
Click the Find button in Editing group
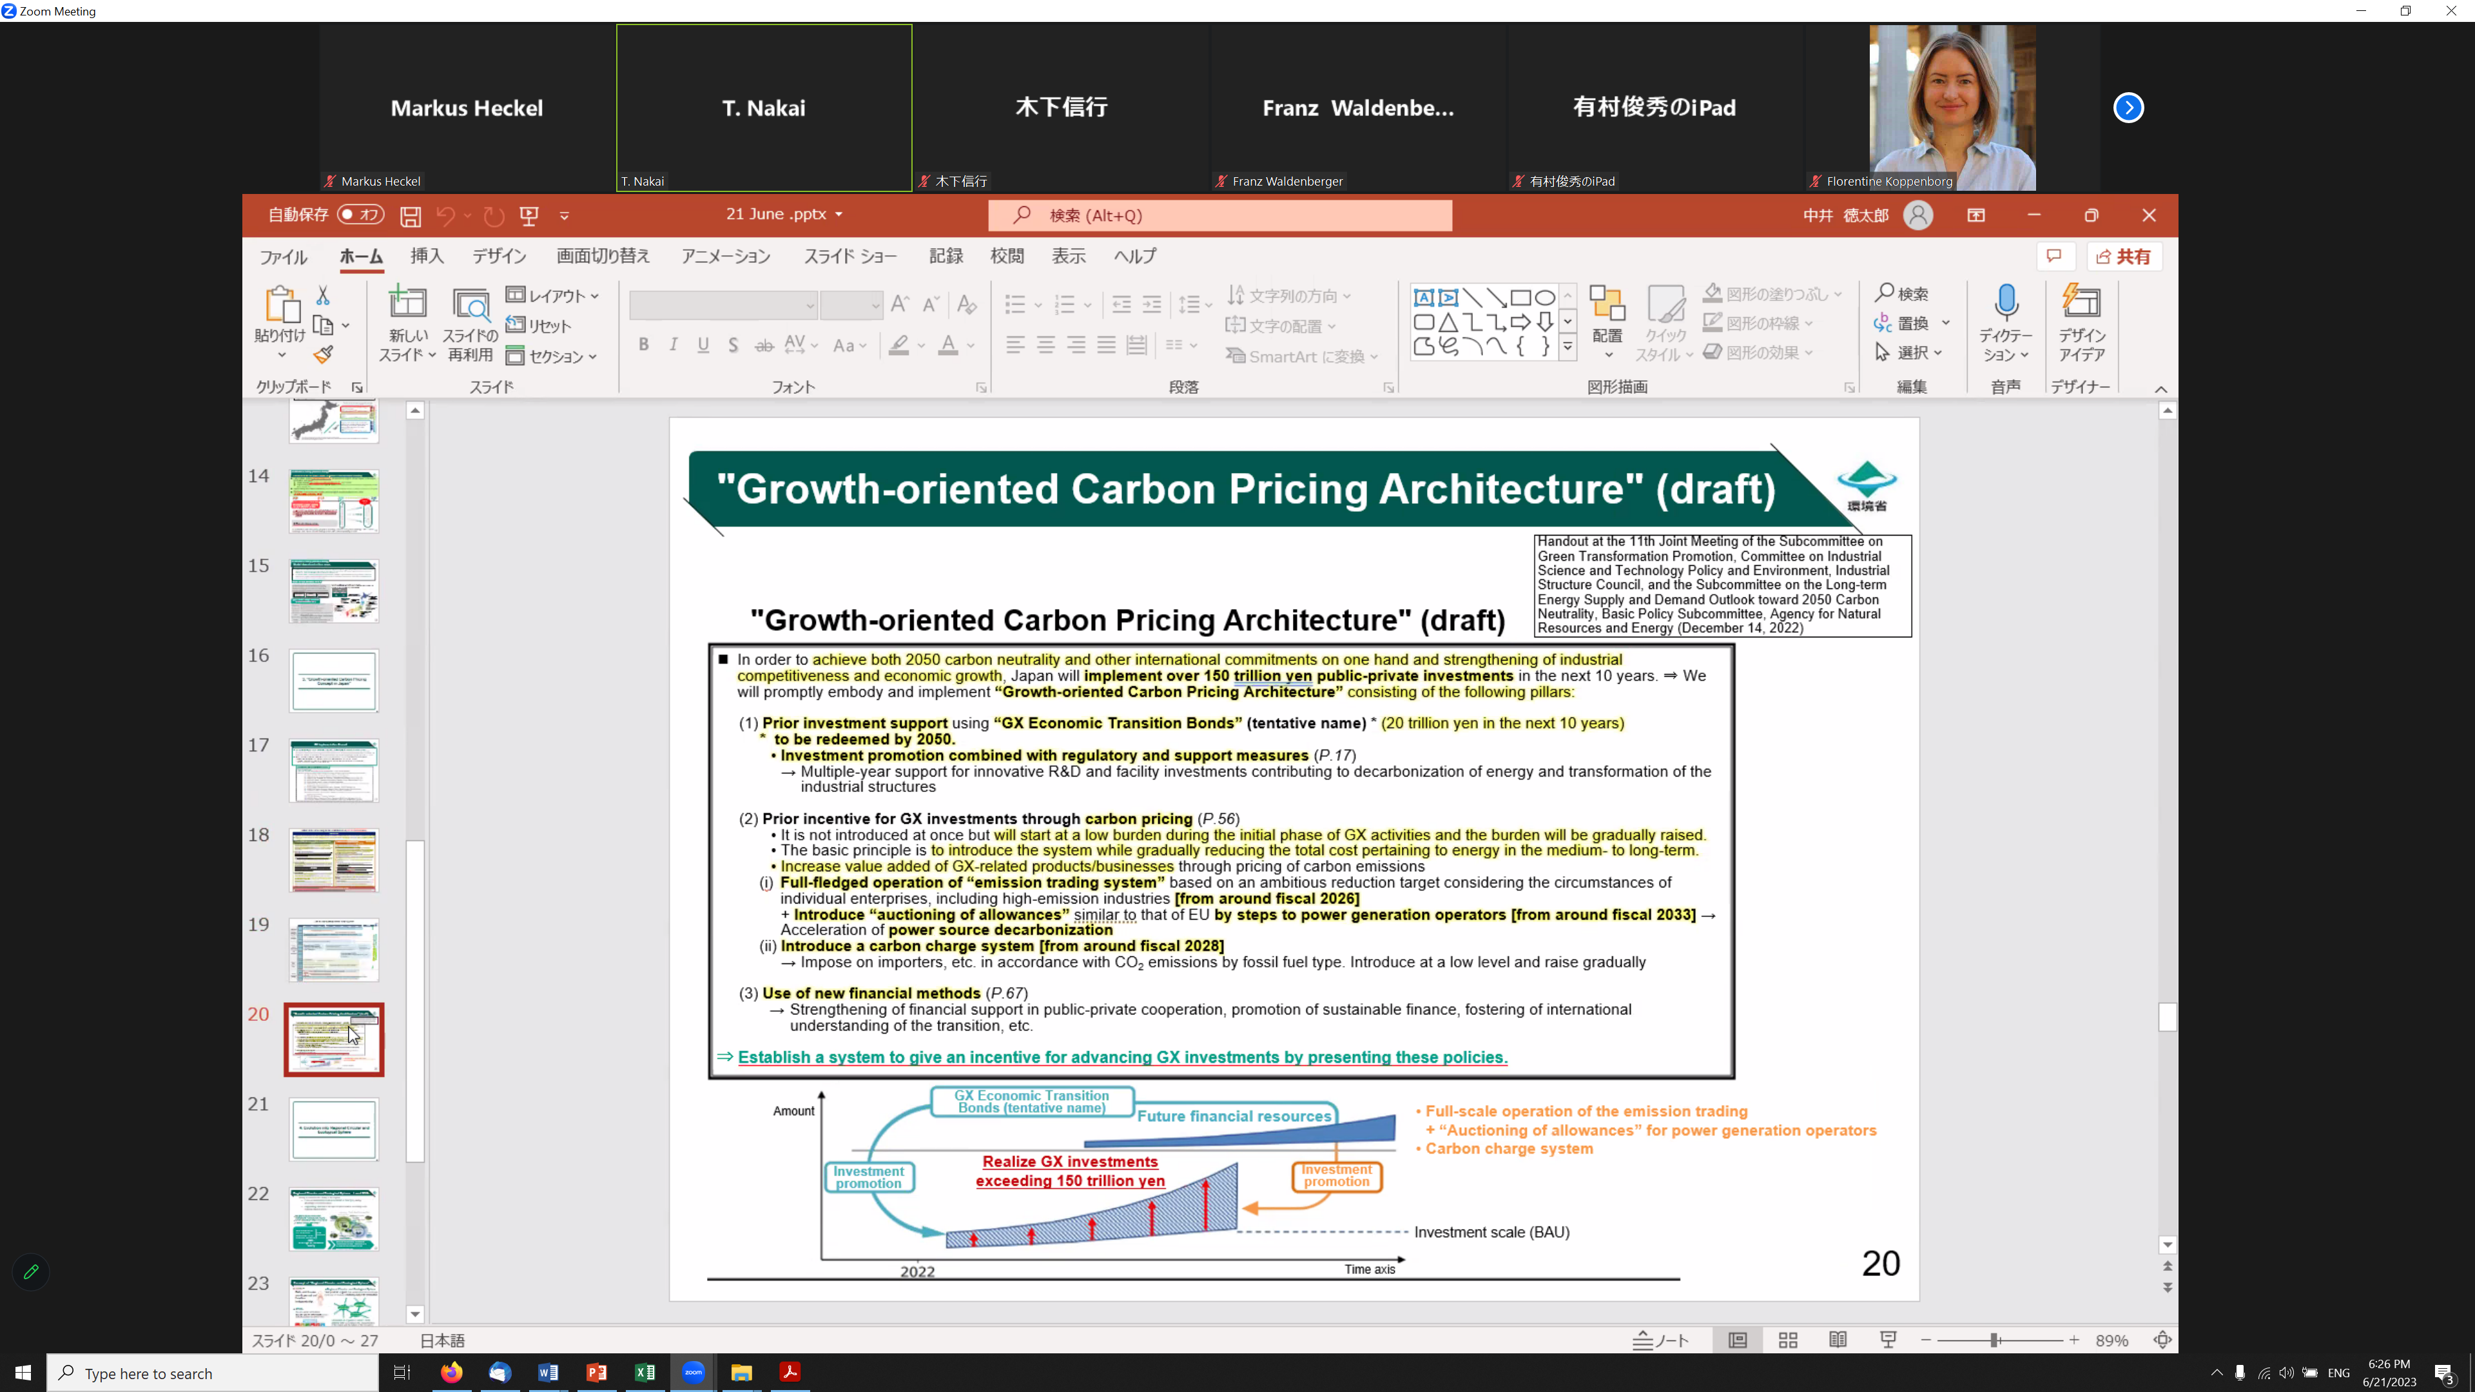[x=1901, y=293]
